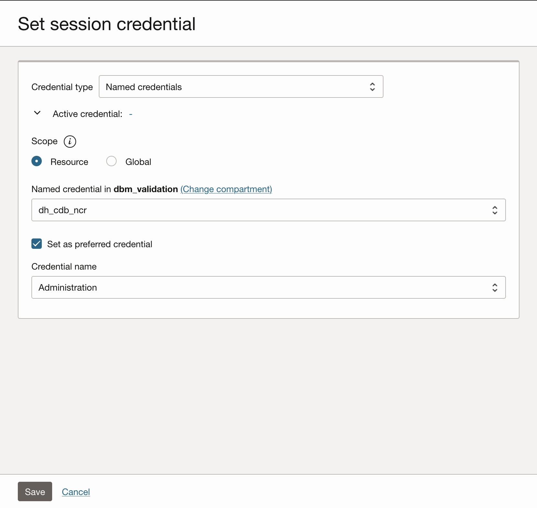Click the Change compartment link

click(226, 189)
